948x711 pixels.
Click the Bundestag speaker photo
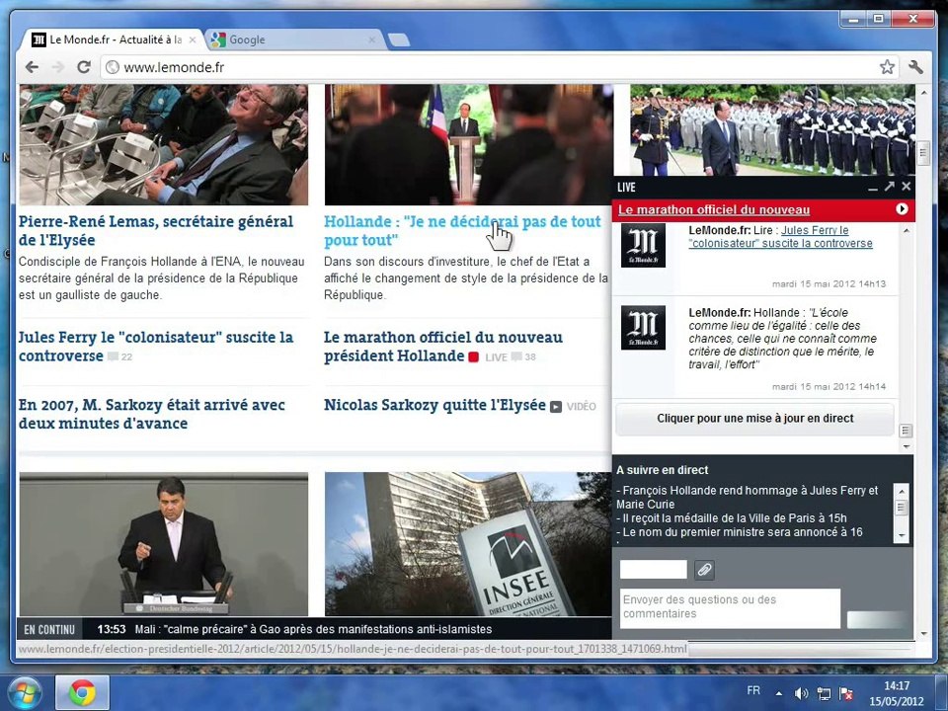[x=164, y=544]
